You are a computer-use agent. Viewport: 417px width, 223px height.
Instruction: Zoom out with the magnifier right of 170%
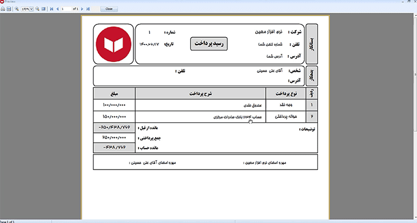point(37,9)
